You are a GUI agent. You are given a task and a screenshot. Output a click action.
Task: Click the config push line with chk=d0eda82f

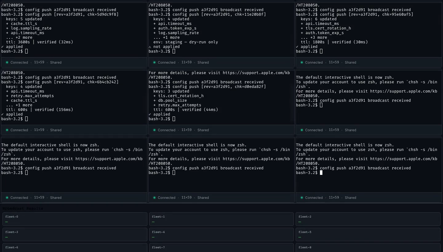coord(207,87)
